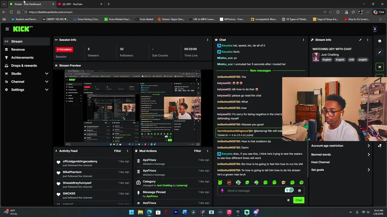Viewport: 387px width, 217px height.
Task: Open Premiere Pro from the taskbar
Action: [x=176, y=212]
